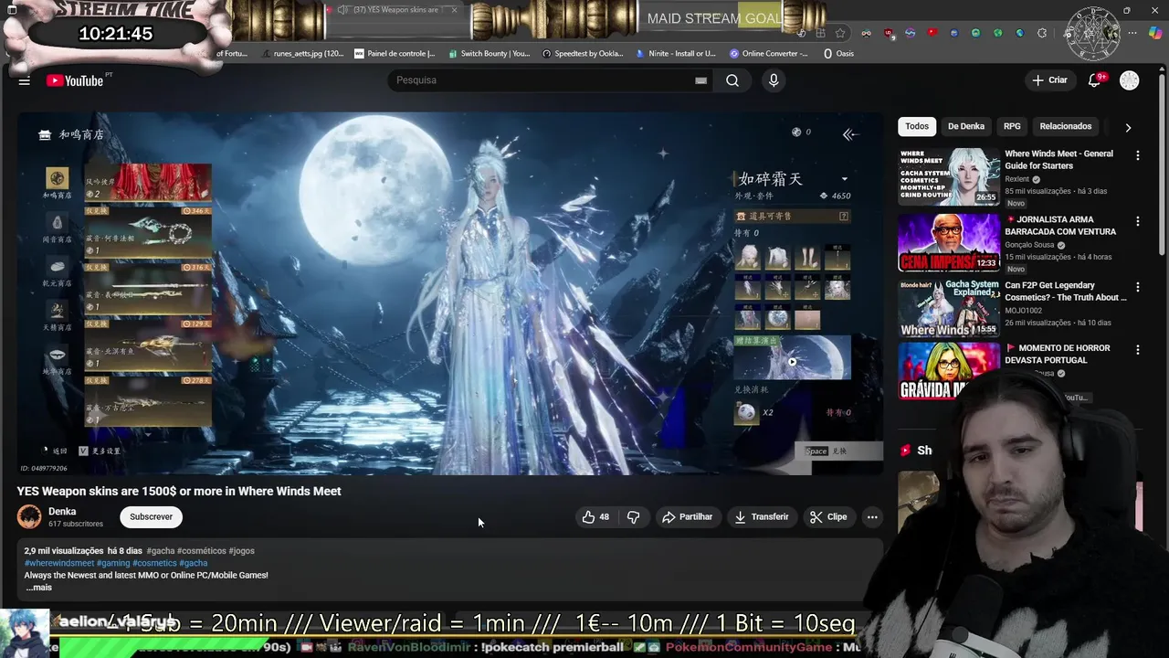Image resolution: width=1169 pixels, height=658 pixels.
Task: Click the '2,9 mil visualizações' text
Action: (64, 551)
